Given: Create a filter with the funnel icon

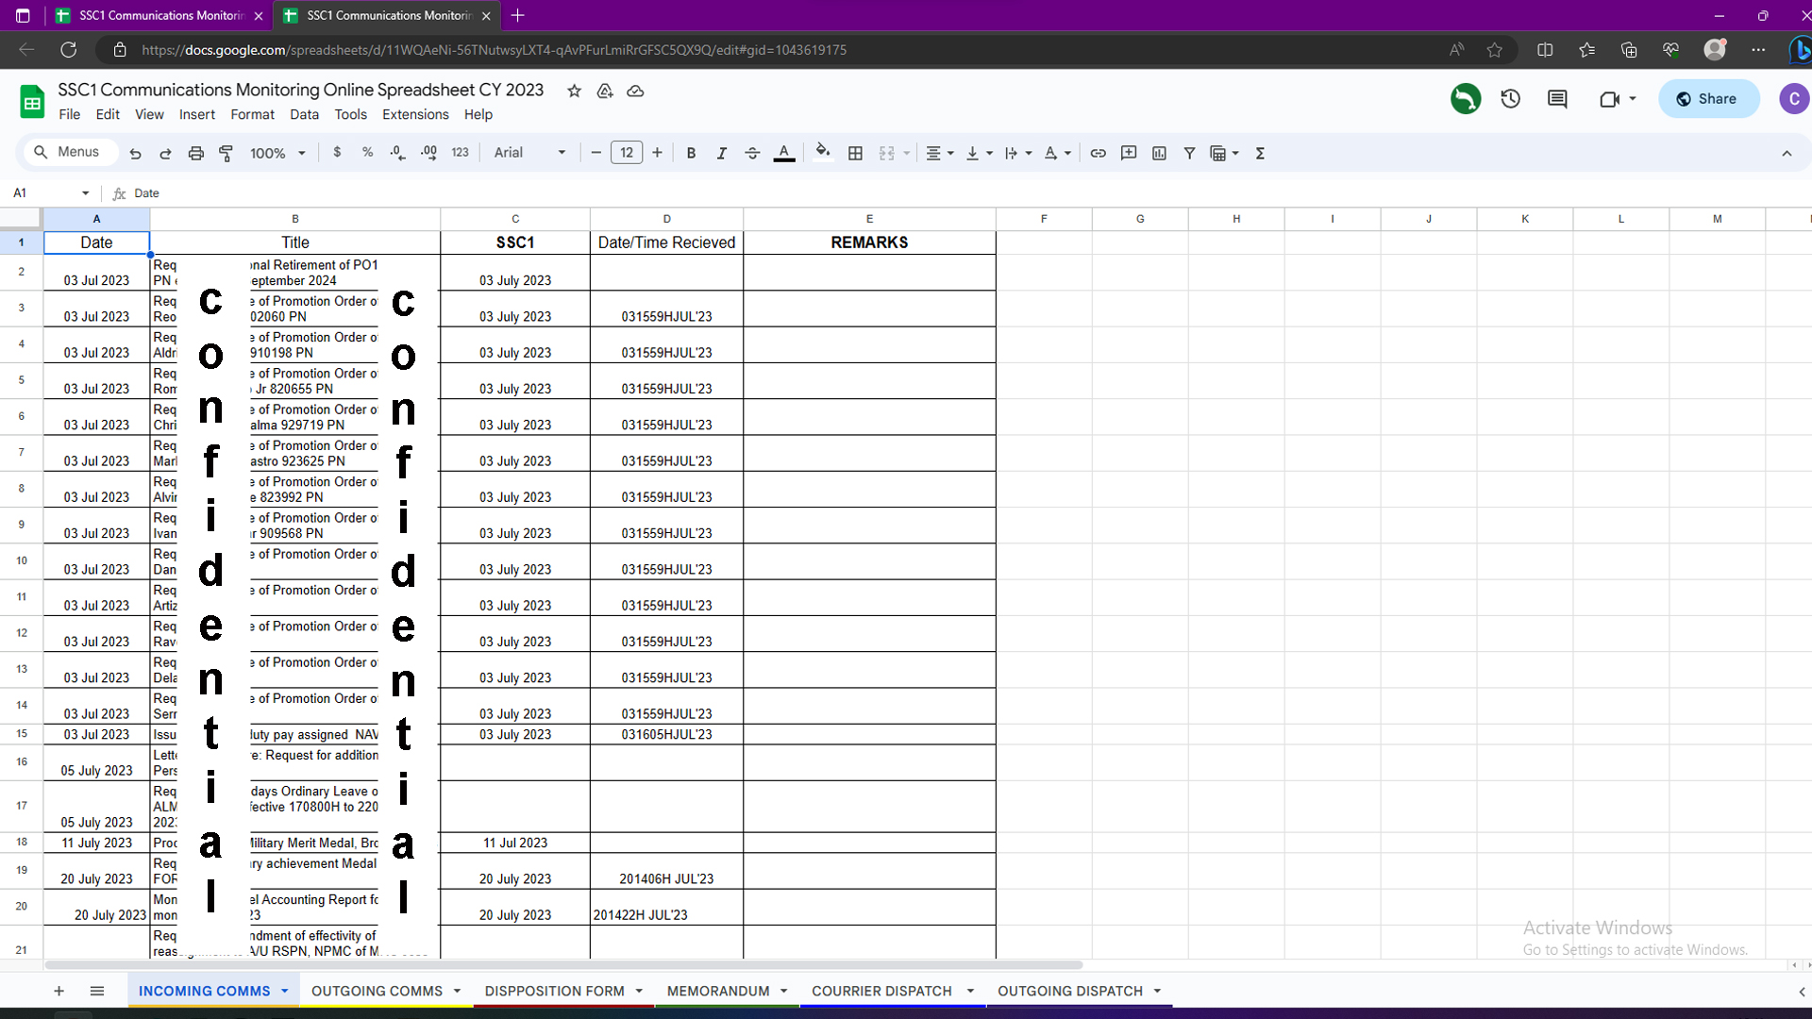Looking at the screenshot, I should [x=1189, y=153].
